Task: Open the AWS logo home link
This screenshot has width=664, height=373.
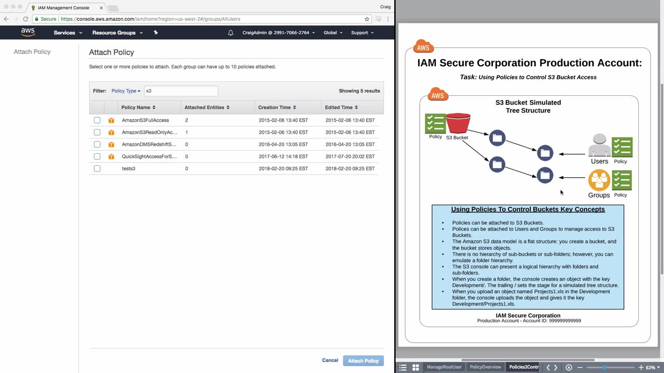Action: click(x=28, y=32)
